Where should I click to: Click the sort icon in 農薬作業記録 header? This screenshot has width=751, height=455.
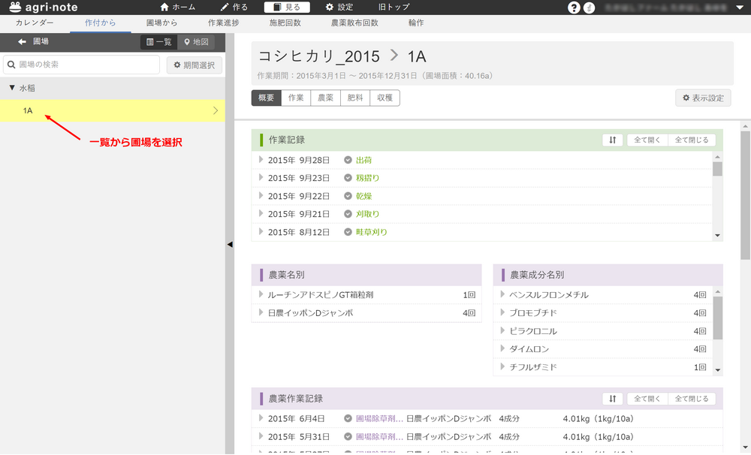[x=612, y=399]
